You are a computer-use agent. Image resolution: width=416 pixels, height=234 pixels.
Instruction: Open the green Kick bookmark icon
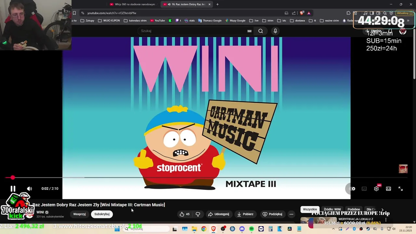point(170,20)
